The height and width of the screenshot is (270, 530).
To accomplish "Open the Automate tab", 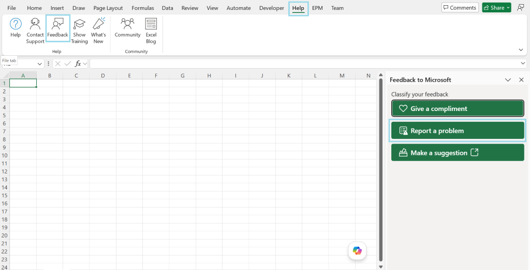I will coord(239,8).
